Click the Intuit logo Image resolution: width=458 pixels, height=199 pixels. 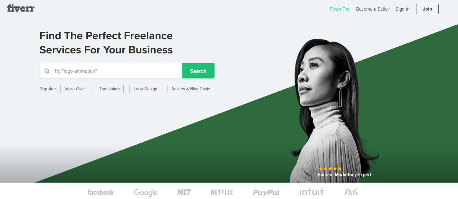312,192
